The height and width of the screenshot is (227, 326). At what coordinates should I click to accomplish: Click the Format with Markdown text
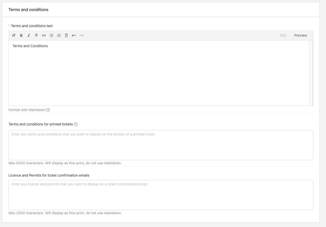click(x=27, y=110)
